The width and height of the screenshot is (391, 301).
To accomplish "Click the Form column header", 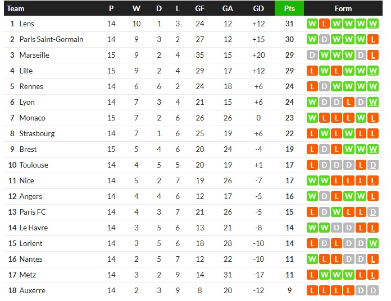I will (343, 8).
